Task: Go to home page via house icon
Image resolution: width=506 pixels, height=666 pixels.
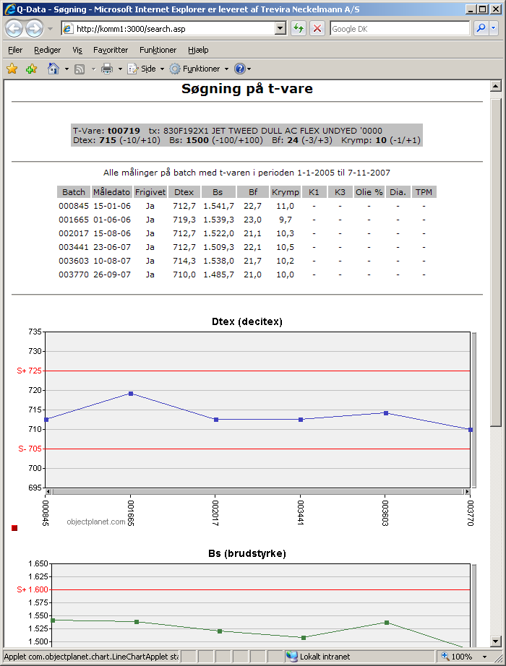Action: [53, 69]
